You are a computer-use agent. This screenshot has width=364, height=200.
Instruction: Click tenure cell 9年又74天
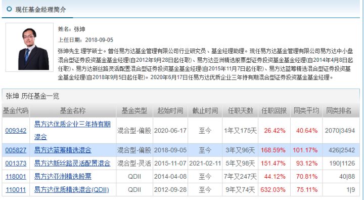click(x=240, y=190)
